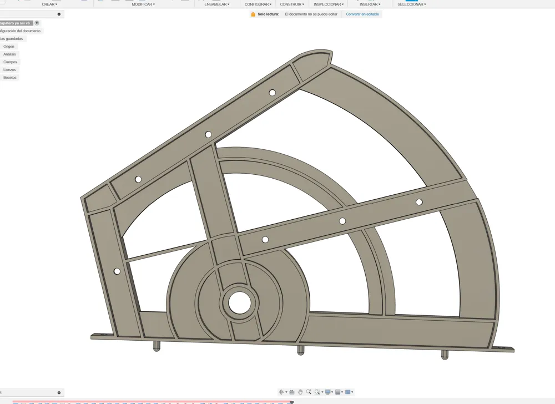Select the Zoom magnifier tool
This screenshot has width=555, height=404.
tap(309, 392)
